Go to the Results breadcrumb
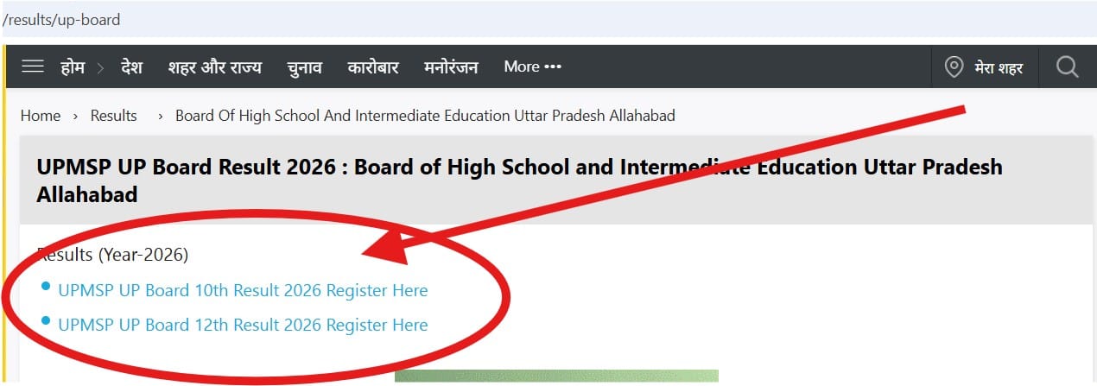1097x386 pixels. click(114, 116)
